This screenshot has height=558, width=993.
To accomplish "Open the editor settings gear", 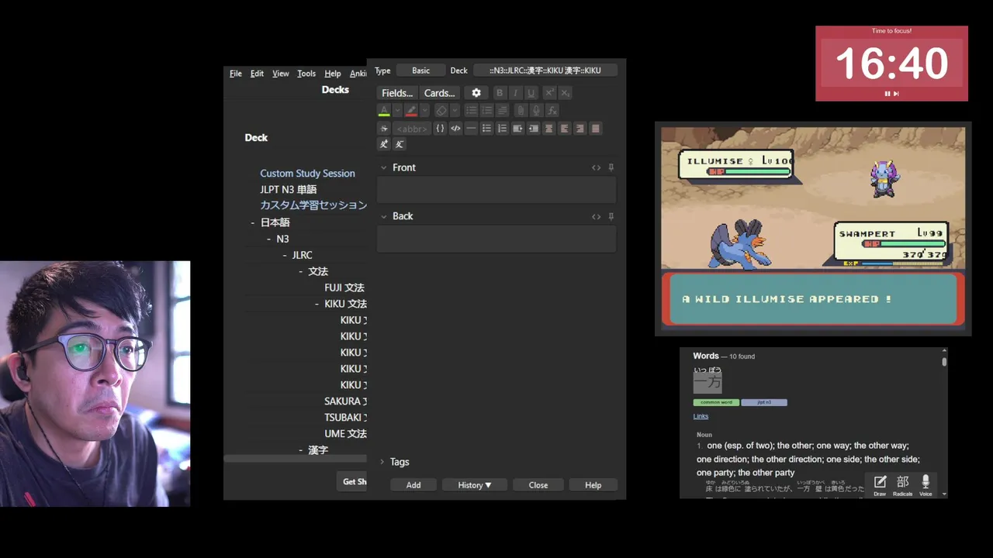I will coord(476,93).
